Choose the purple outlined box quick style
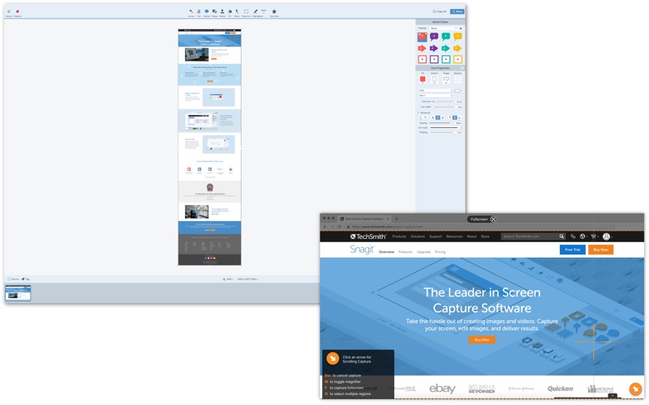 tap(434, 59)
